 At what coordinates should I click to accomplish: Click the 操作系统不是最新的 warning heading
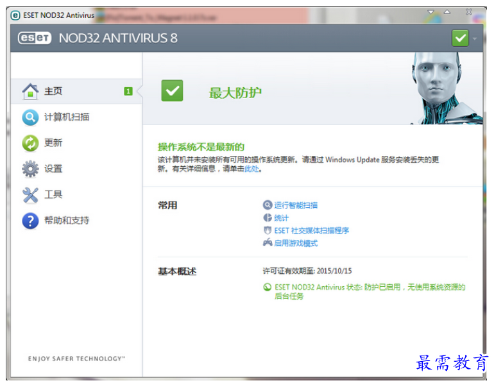(x=201, y=147)
